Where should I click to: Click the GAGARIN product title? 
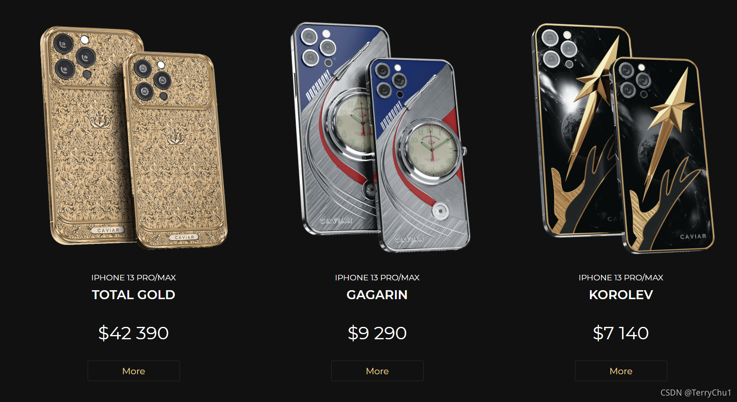pyautogui.click(x=377, y=295)
